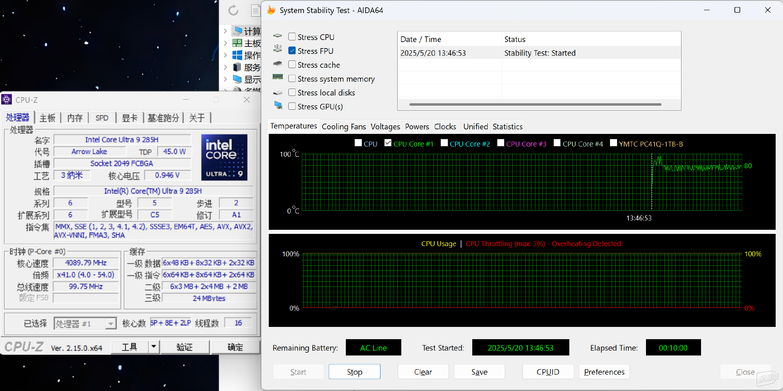Click the 确定 button in CPU-Z
Screen dimensions: 783x391
point(235,347)
